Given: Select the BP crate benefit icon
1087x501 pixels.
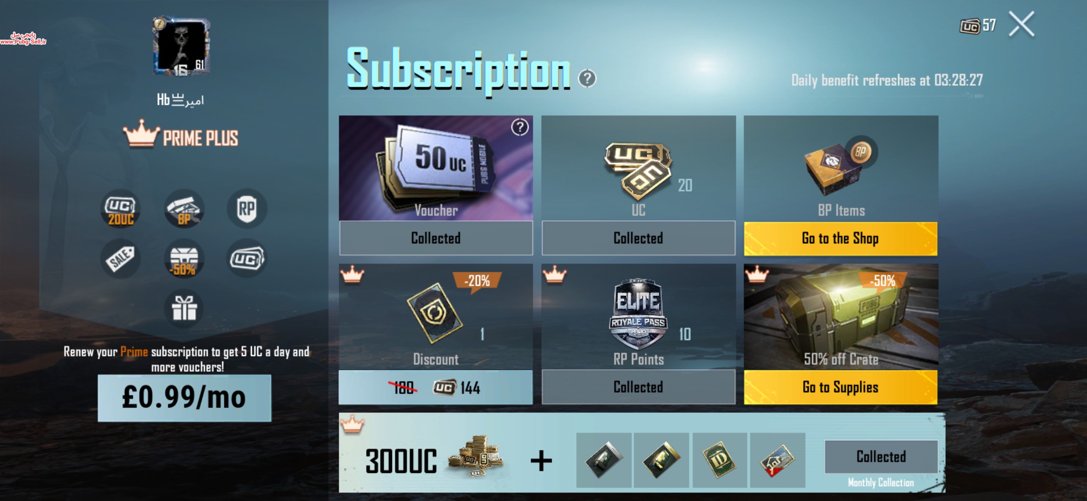Looking at the screenshot, I should (184, 209).
